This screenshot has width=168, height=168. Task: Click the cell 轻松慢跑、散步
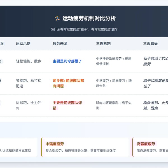pyautogui.click(x=29, y=61)
